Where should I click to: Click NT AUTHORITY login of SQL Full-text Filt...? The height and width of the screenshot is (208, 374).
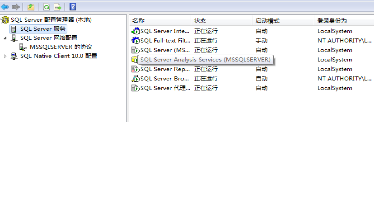[345, 41]
